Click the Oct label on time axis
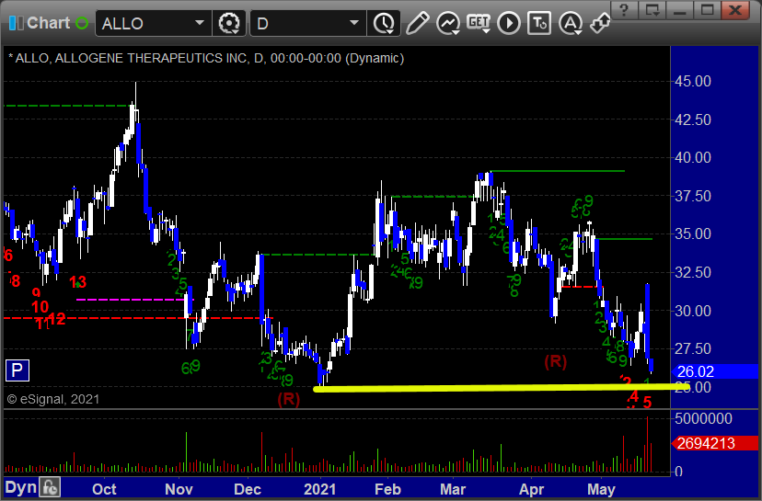This screenshot has width=762, height=501. pyautogui.click(x=104, y=489)
